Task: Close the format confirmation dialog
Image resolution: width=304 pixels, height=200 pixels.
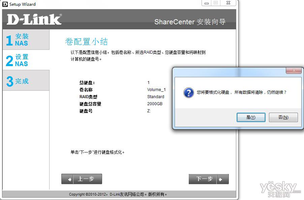Action: (294, 70)
